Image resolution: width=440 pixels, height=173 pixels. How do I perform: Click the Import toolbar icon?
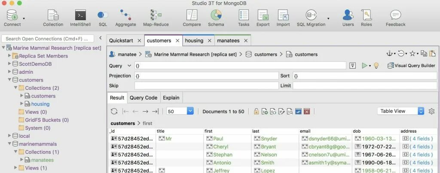(283, 15)
